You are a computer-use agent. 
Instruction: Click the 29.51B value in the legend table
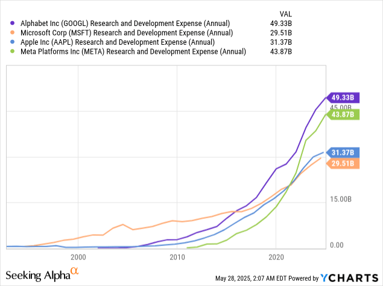(281, 33)
